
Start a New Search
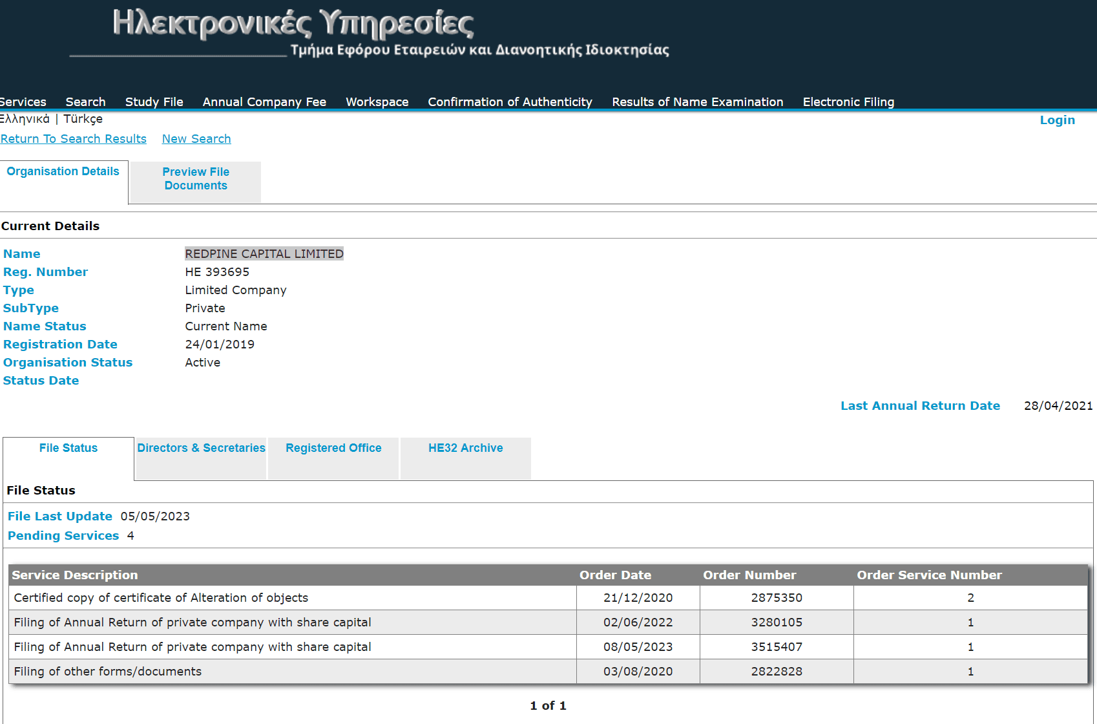(x=196, y=139)
